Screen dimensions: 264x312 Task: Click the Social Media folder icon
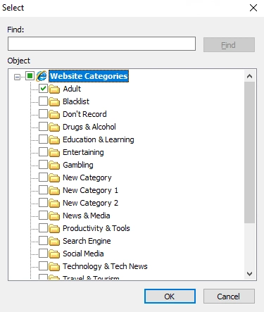(54, 254)
